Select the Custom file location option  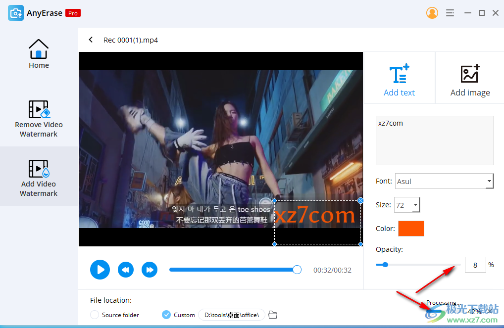(166, 315)
